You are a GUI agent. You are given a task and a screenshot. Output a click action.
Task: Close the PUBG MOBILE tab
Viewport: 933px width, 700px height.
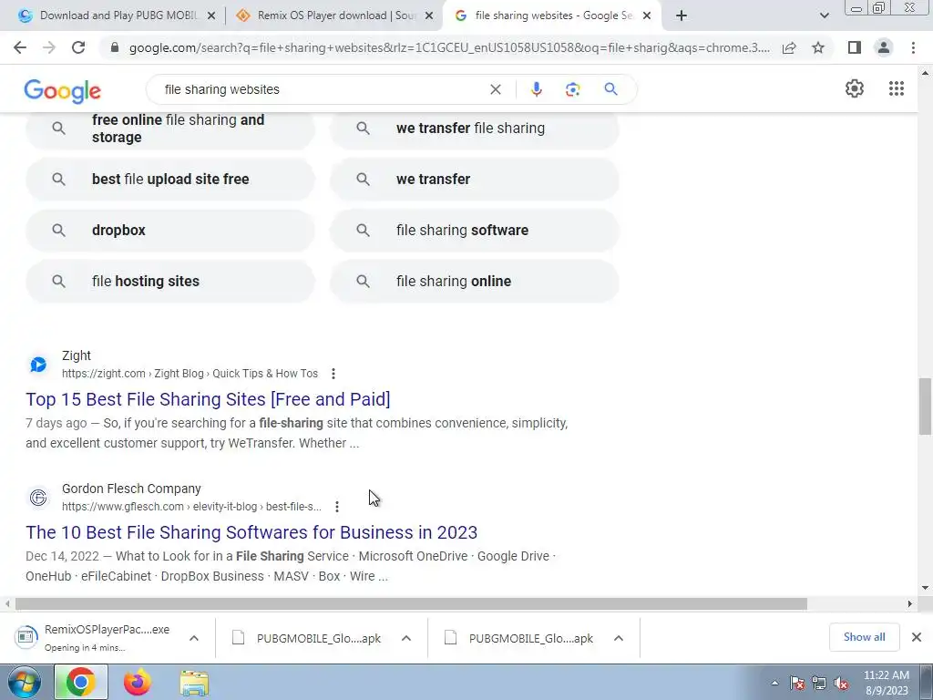pos(210,16)
